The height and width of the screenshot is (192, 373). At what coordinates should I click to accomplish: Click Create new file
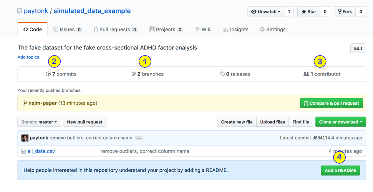tap(237, 122)
